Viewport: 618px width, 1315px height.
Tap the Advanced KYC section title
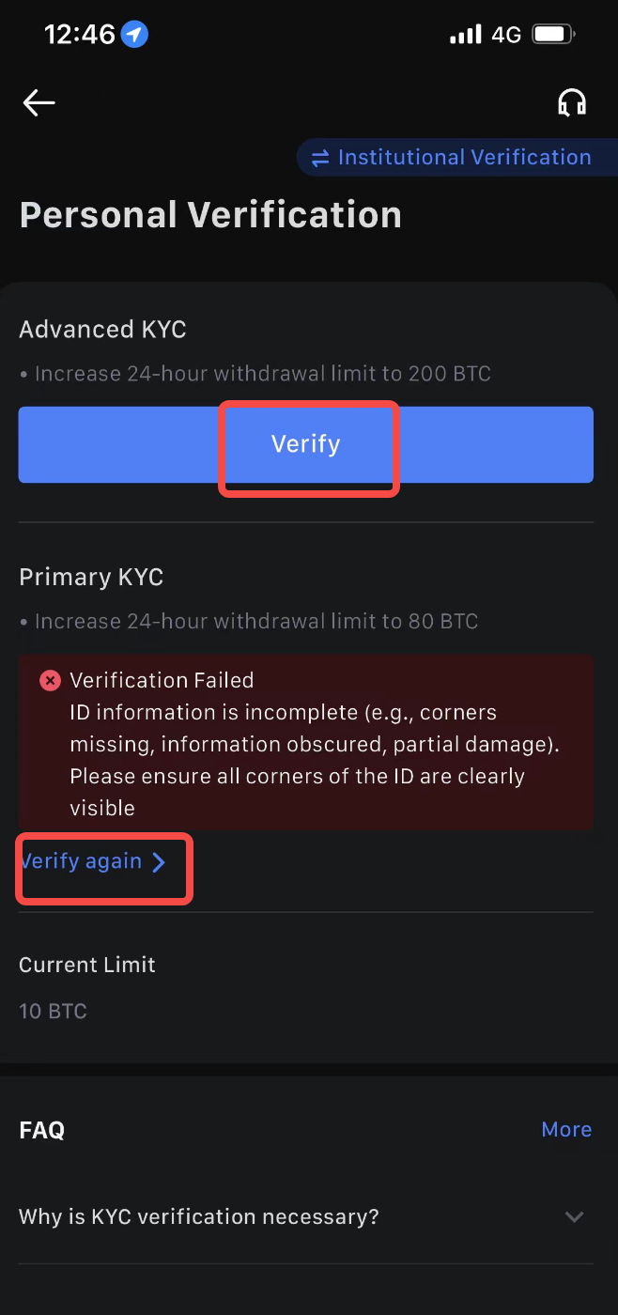[x=102, y=330]
